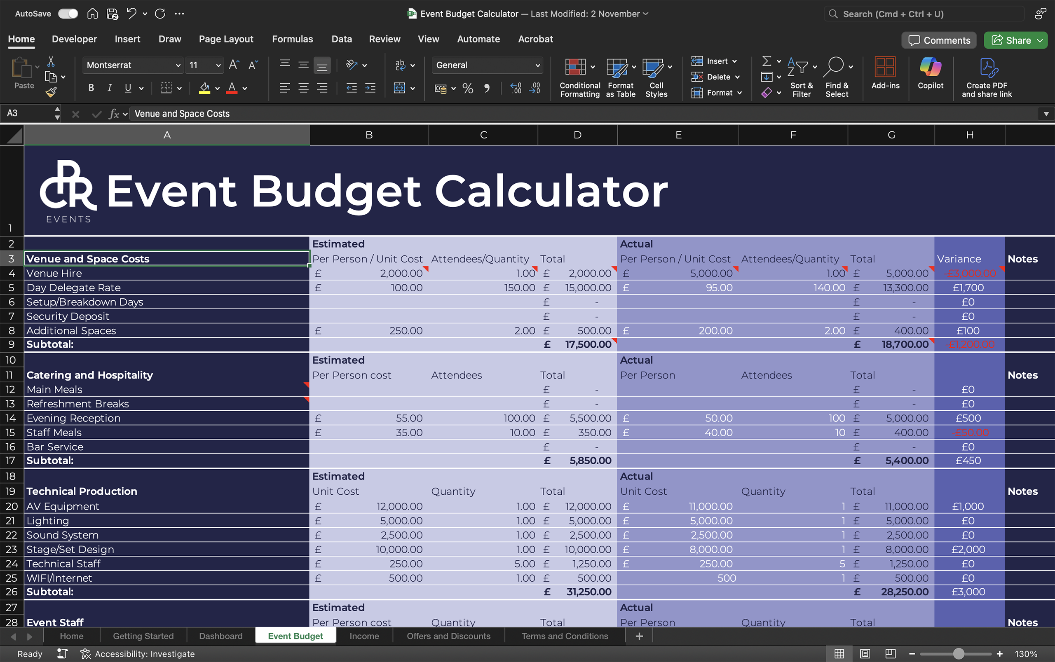Expand the formula bar with the arrow
Image resolution: width=1055 pixels, height=662 pixels.
[x=1046, y=114]
